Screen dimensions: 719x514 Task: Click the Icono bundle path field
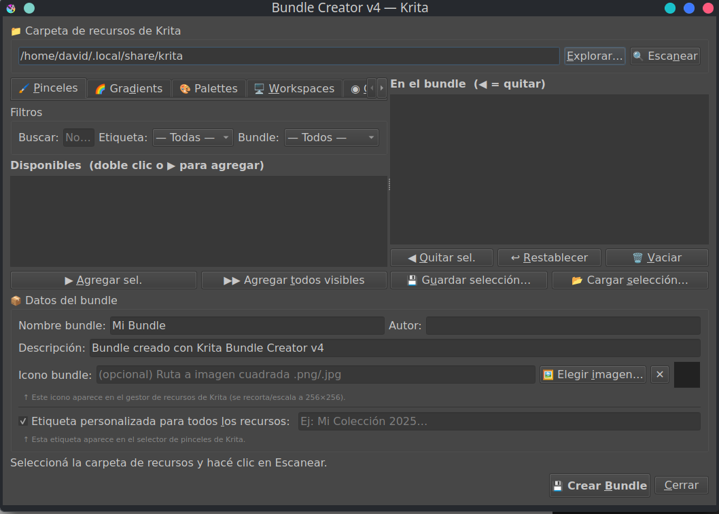(x=315, y=375)
